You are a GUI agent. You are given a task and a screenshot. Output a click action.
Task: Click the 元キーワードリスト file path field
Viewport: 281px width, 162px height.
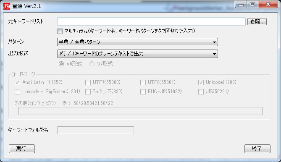[x=151, y=22]
